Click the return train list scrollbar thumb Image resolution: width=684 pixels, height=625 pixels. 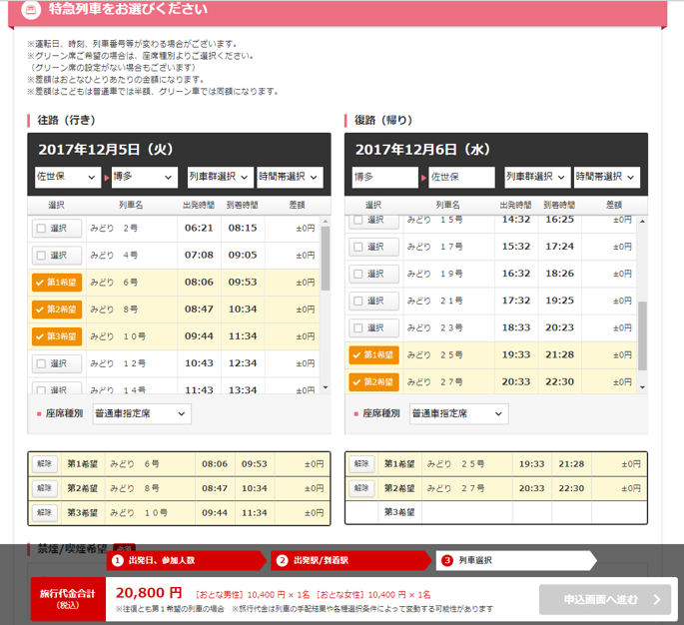642,335
